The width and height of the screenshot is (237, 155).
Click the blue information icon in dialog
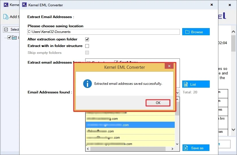(87, 84)
